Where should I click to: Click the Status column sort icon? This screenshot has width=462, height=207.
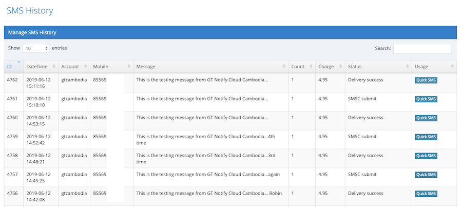pos(408,67)
